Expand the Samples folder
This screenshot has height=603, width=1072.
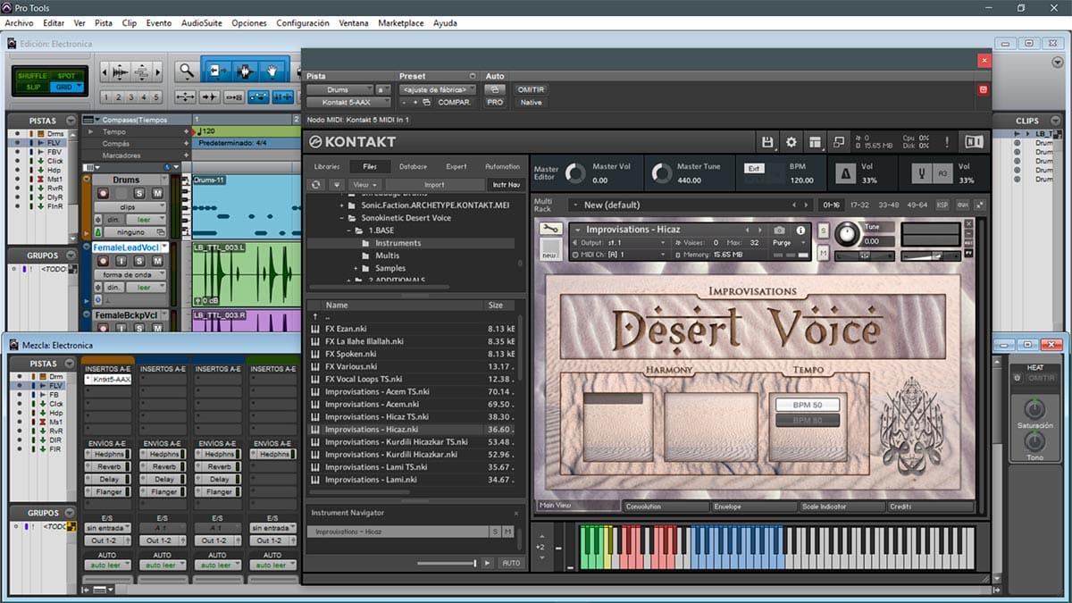tap(355, 268)
